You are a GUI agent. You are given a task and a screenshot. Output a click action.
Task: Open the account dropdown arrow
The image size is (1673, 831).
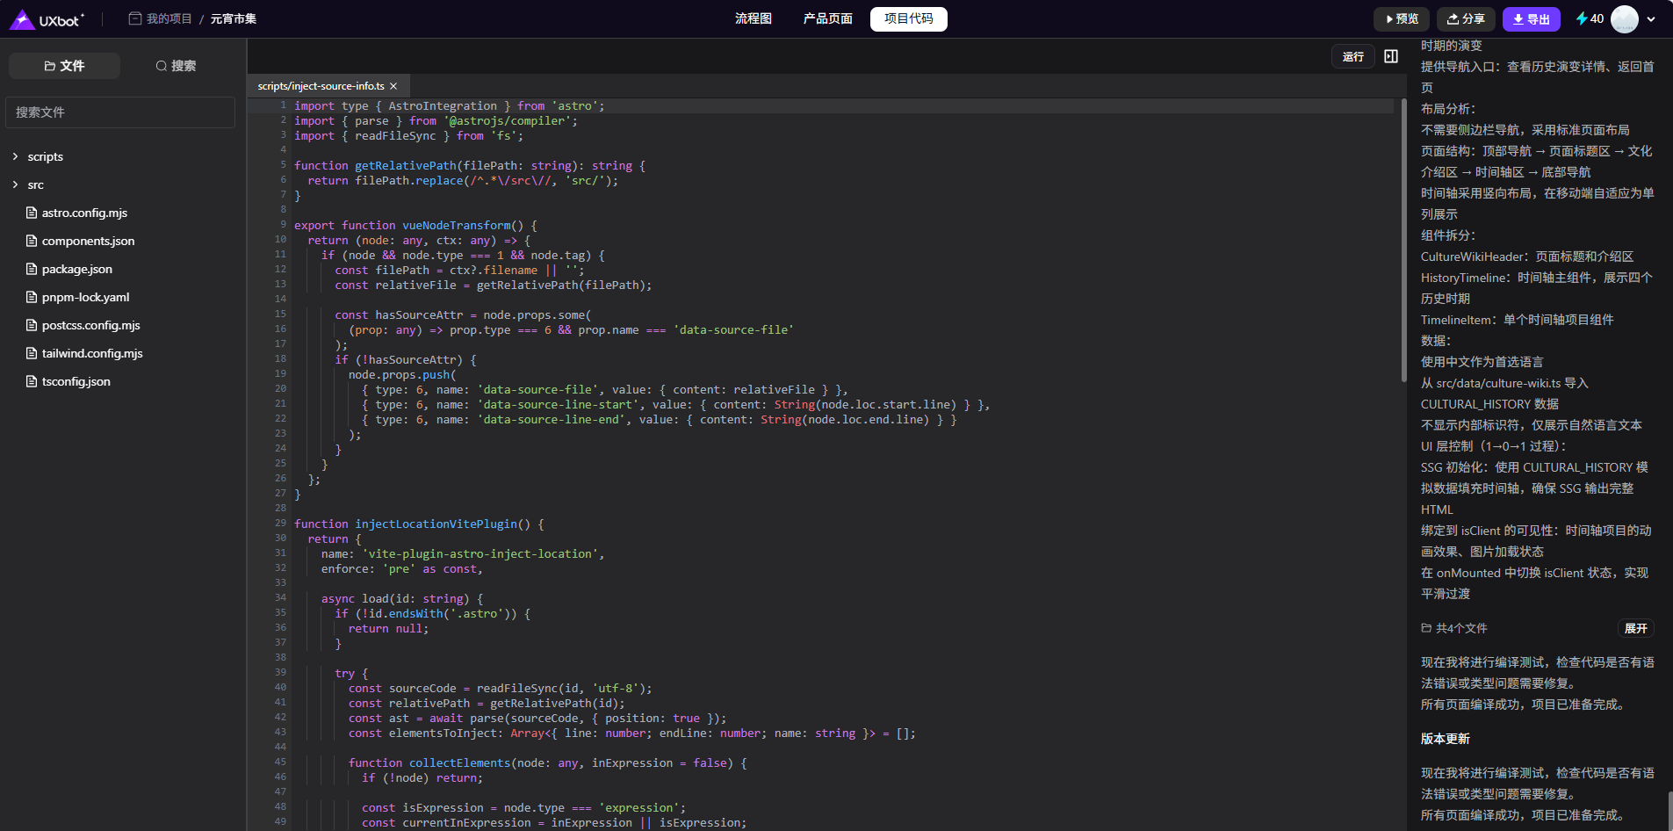pyautogui.click(x=1651, y=18)
